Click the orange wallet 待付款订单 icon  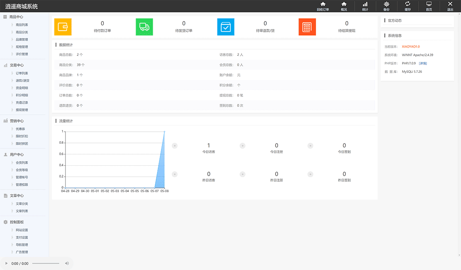click(x=63, y=27)
